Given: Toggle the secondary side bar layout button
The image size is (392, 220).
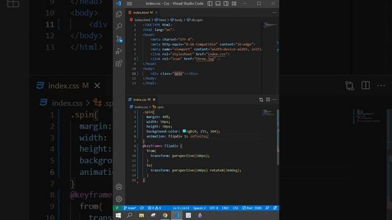Looking at the screenshot, I should (x=226, y=4).
